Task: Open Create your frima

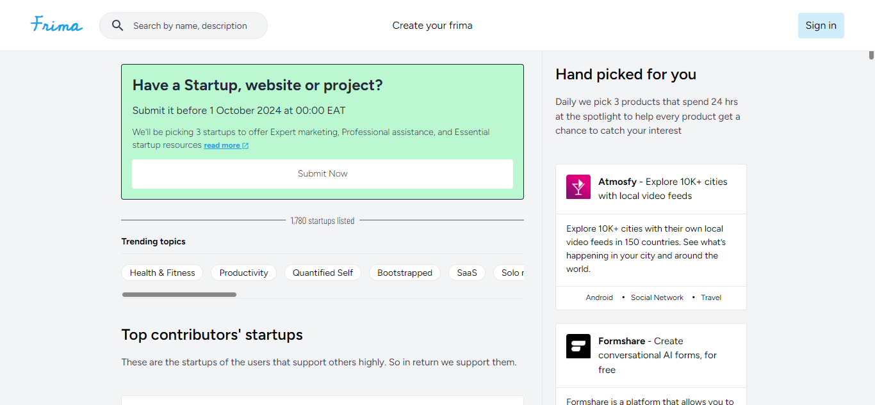Action: point(432,26)
